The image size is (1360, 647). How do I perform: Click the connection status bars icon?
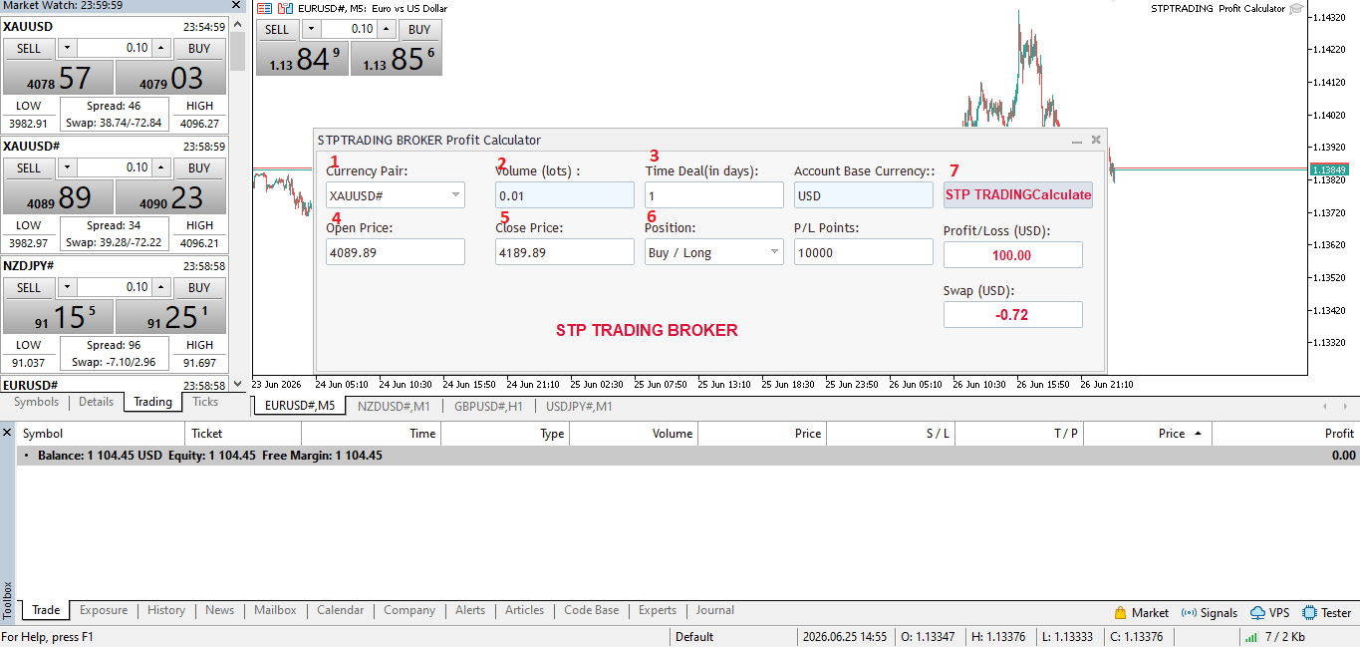point(1250,637)
